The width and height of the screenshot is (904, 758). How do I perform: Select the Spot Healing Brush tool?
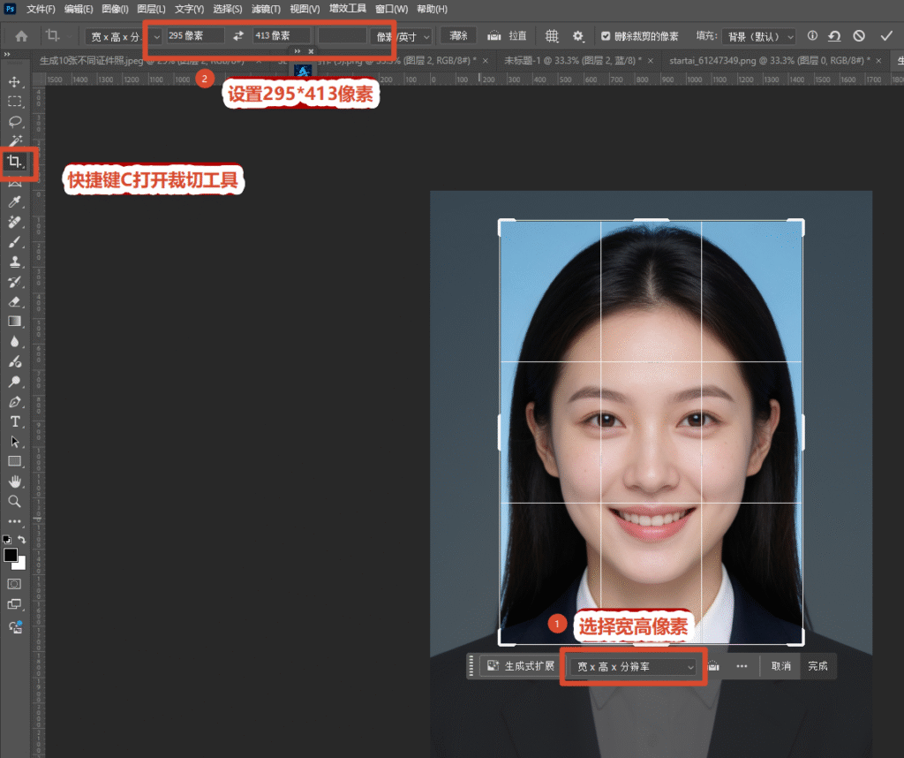coord(14,222)
